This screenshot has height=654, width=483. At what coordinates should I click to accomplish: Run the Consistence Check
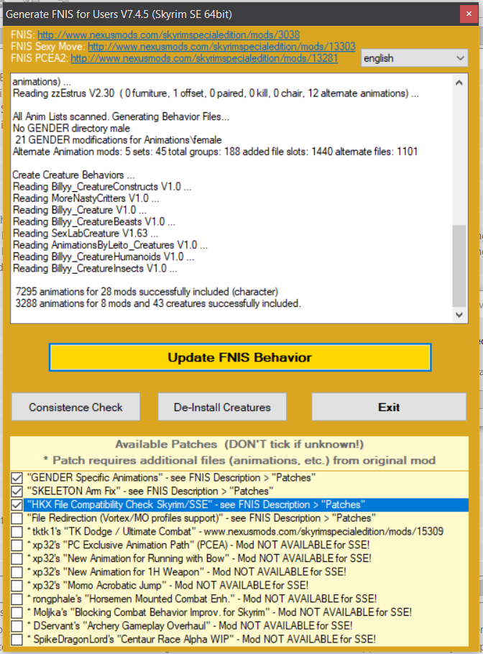point(75,407)
